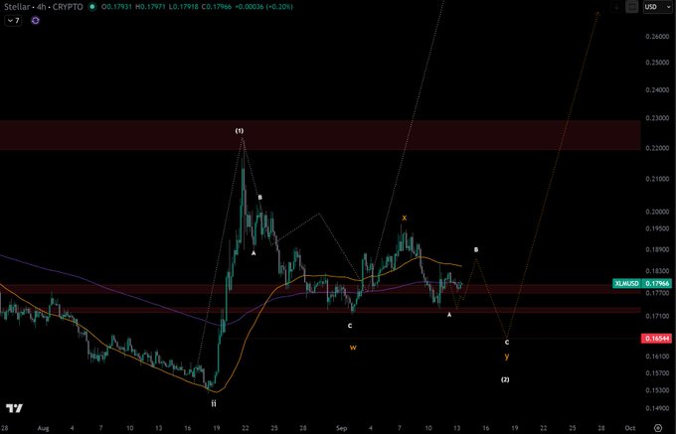This screenshot has width=676, height=434.
Task: Click the snapshot camera icon near USD
Action: (x=631, y=7)
